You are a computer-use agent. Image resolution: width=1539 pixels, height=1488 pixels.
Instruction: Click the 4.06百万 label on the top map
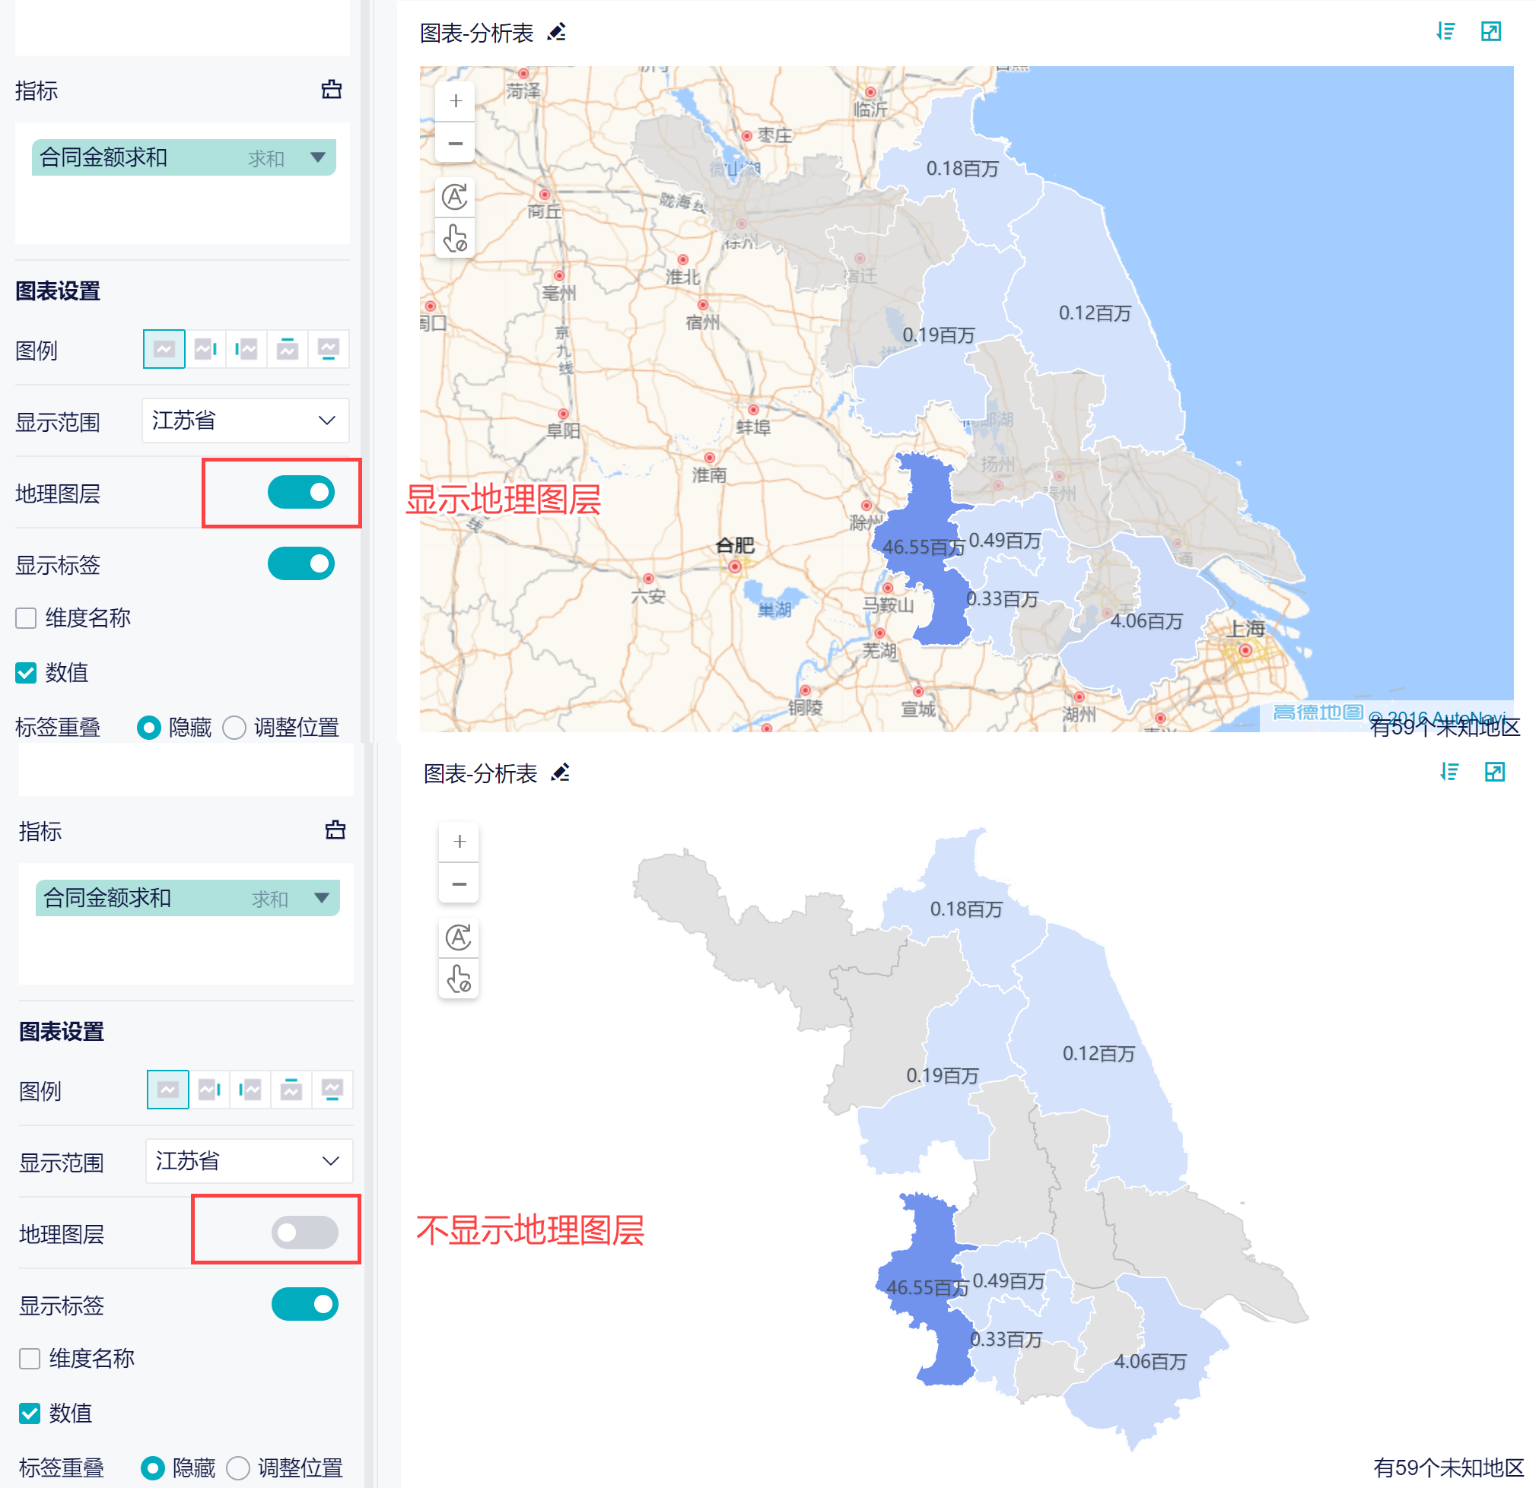pyautogui.click(x=1146, y=620)
